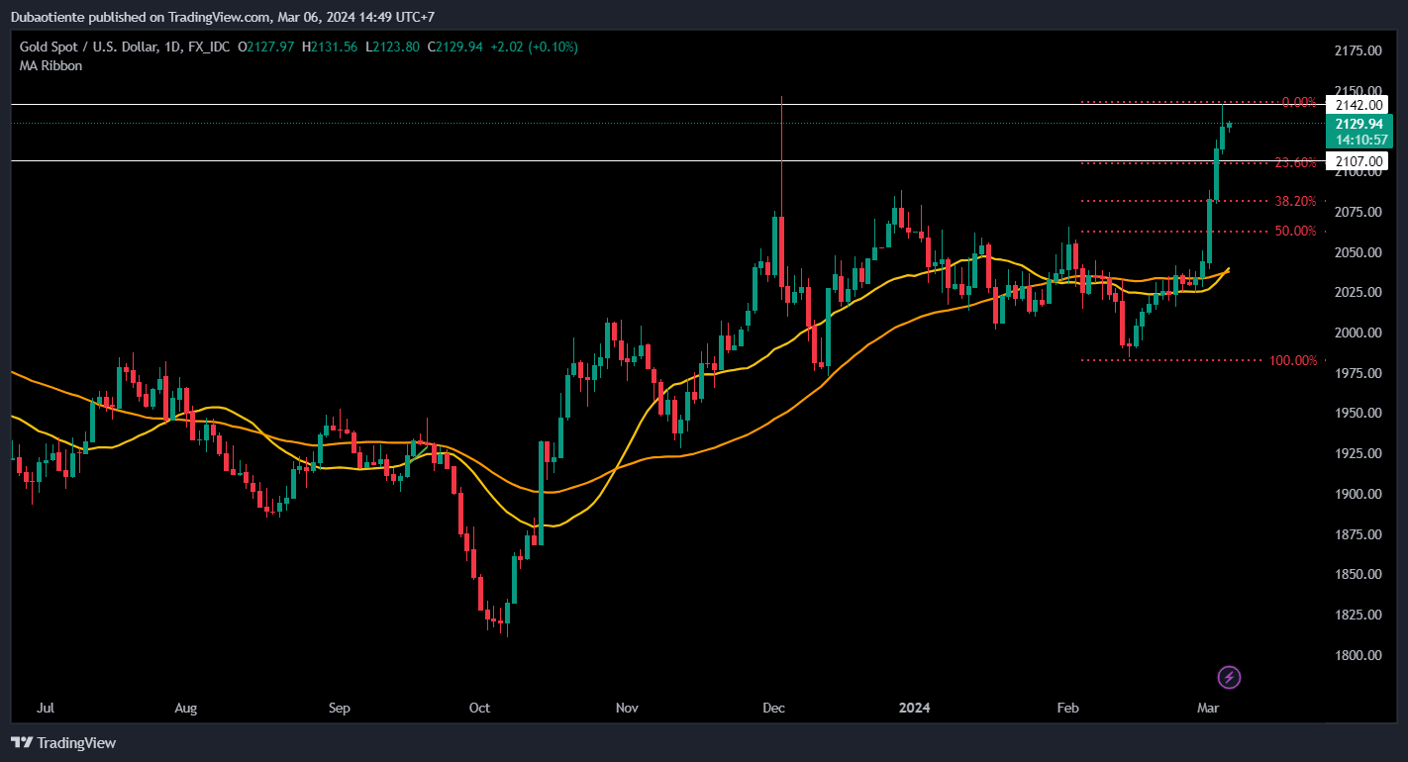This screenshot has height=762, width=1408.
Task: Click the 2175.00 price axis value
Action: click(1358, 50)
